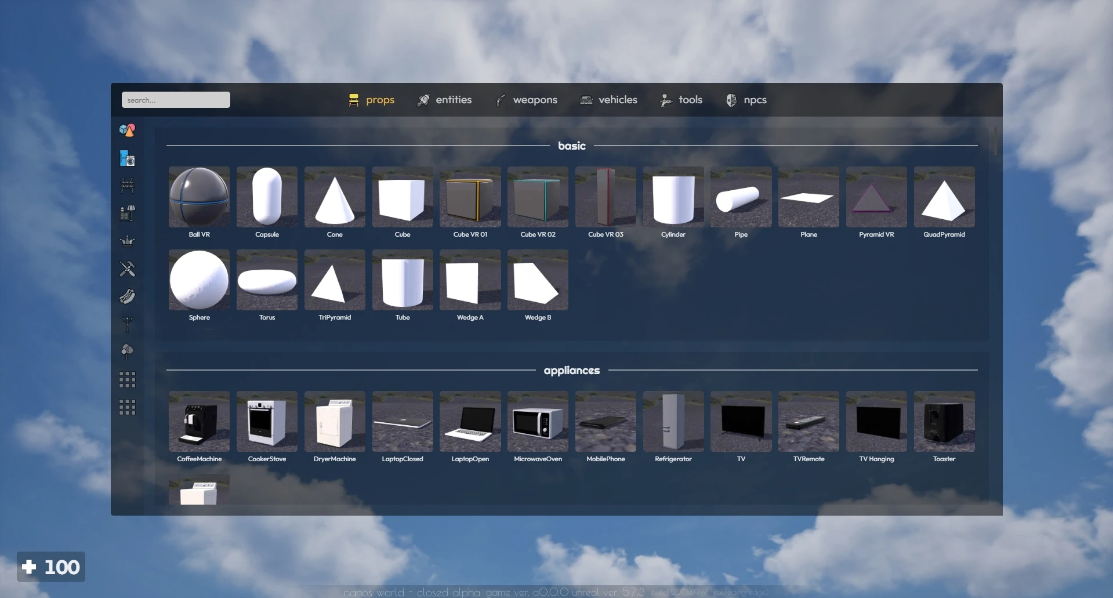The image size is (1113, 598).
Task: Pick the Torus prop
Action: click(x=267, y=280)
